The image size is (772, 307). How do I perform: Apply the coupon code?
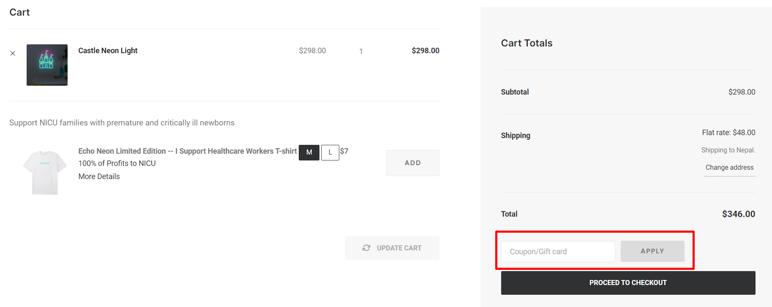(652, 251)
